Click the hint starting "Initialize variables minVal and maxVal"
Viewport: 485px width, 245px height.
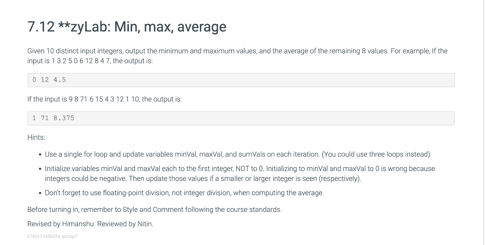(x=240, y=173)
